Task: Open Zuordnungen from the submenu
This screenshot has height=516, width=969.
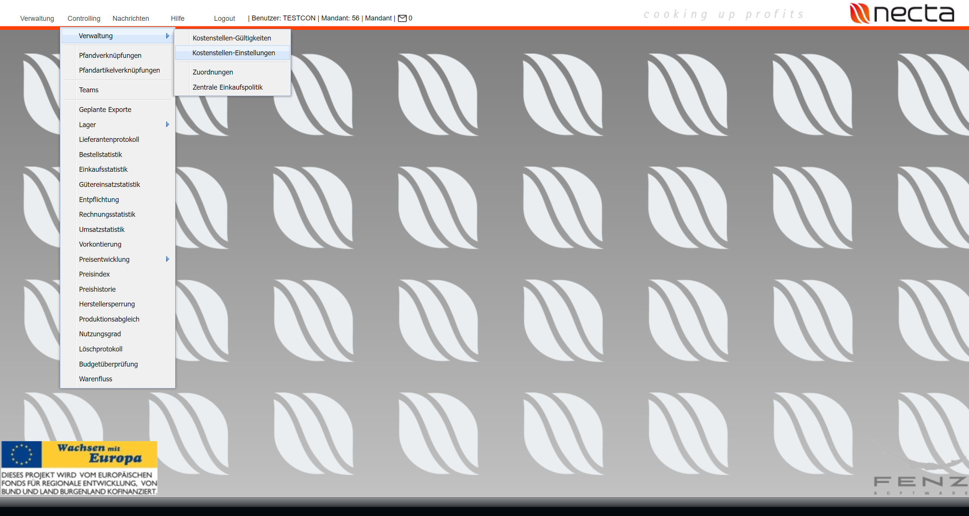Action: click(213, 72)
